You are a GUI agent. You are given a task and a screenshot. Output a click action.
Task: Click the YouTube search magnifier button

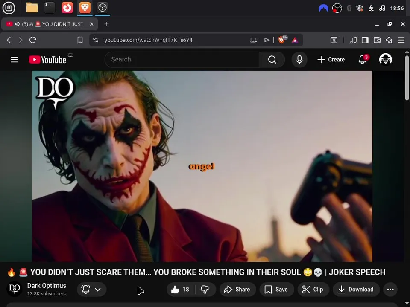pyautogui.click(x=272, y=60)
